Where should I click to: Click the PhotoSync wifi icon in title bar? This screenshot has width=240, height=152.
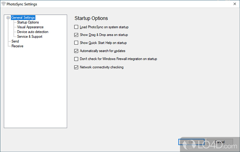[4, 4]
